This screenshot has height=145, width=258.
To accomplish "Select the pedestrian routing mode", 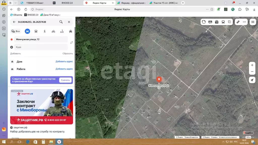I will tap(44, 31).
